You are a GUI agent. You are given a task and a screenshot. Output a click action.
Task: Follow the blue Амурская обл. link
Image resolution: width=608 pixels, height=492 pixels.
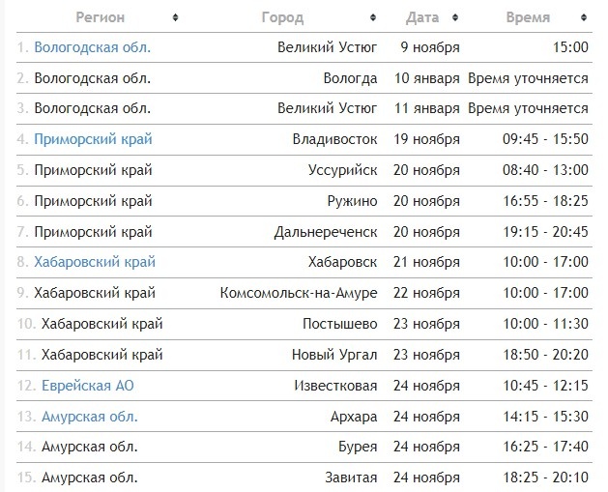[90, 417]
